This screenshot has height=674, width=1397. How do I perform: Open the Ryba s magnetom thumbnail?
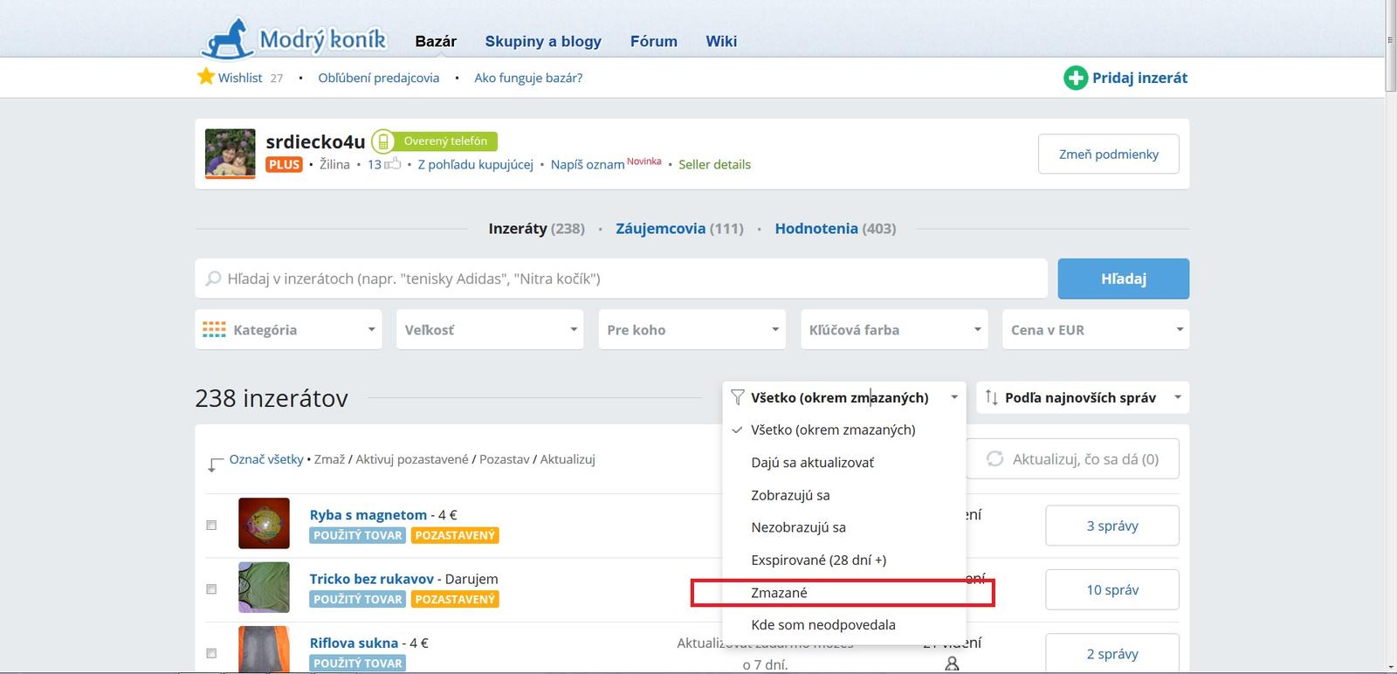point(264,524)
